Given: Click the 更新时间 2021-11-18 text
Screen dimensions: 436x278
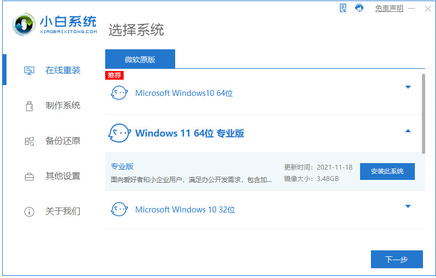Looking at the screenshot, I should tap(318, 167).
